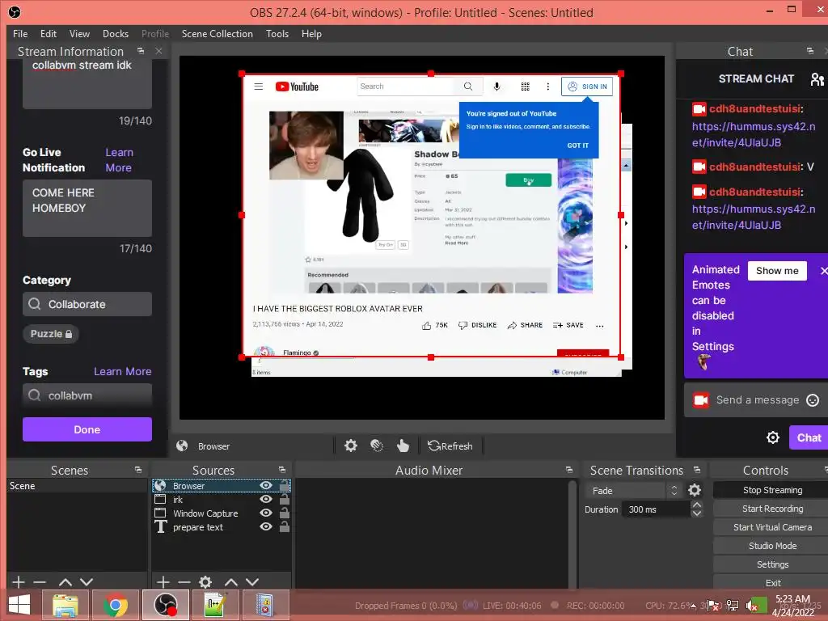Open the Windows Start button

[x=19, y=605]
